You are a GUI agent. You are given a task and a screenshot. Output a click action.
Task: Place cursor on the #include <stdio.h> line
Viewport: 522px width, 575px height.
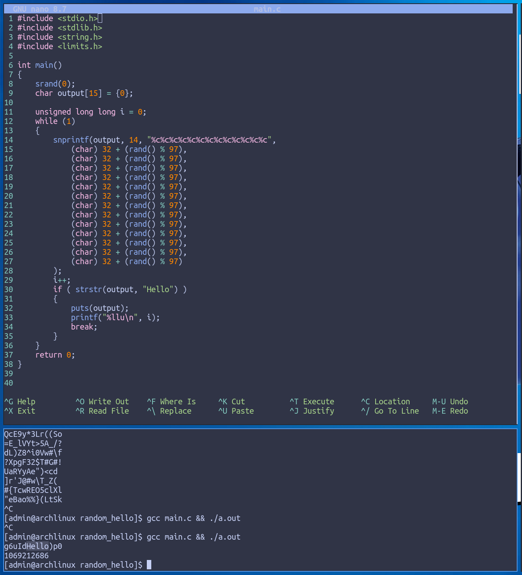click(58, 18)
